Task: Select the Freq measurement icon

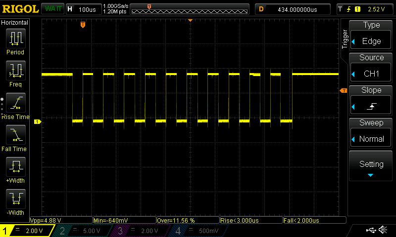Action: coord(15,72)
